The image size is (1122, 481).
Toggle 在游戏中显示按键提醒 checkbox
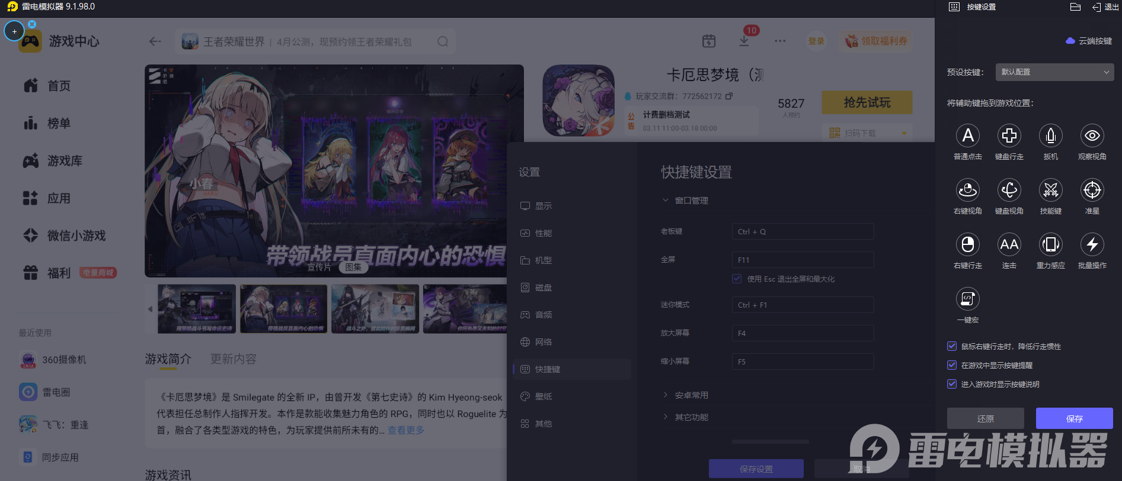[952, 366]
